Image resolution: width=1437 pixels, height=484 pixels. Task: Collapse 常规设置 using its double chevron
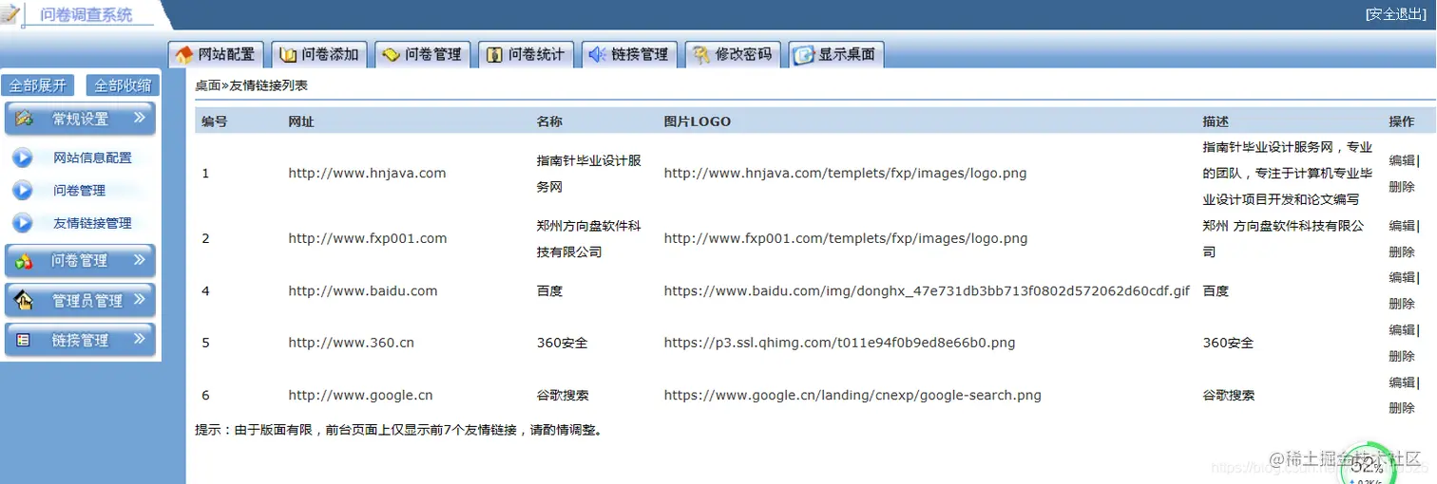click(139, 118)
